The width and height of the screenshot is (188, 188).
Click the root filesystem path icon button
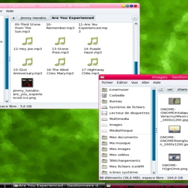click(160, 90)
